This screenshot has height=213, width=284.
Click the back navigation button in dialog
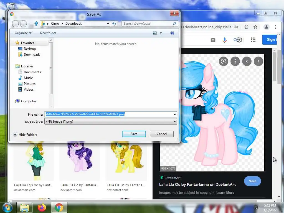pos(16,24)
